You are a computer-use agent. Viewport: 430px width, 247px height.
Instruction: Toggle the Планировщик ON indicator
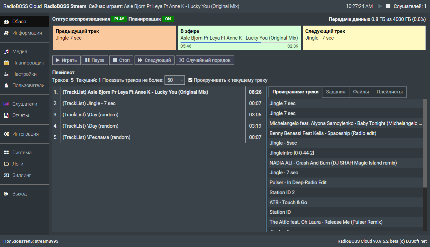(x=168, y=19)
